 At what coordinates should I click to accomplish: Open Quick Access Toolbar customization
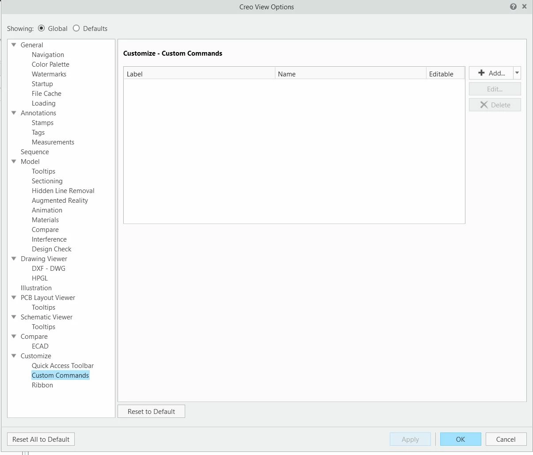[63, 365]
